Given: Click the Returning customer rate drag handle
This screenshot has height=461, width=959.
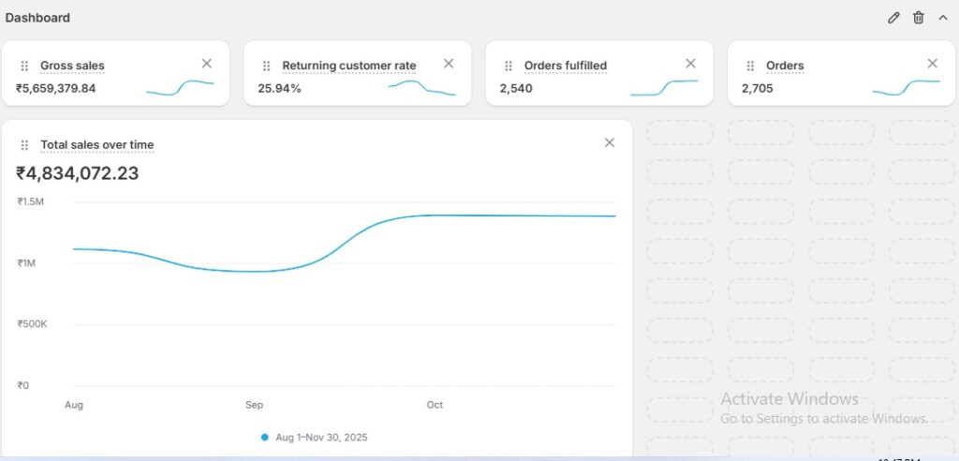Looking at the screenshot, I should click(266, 67).
